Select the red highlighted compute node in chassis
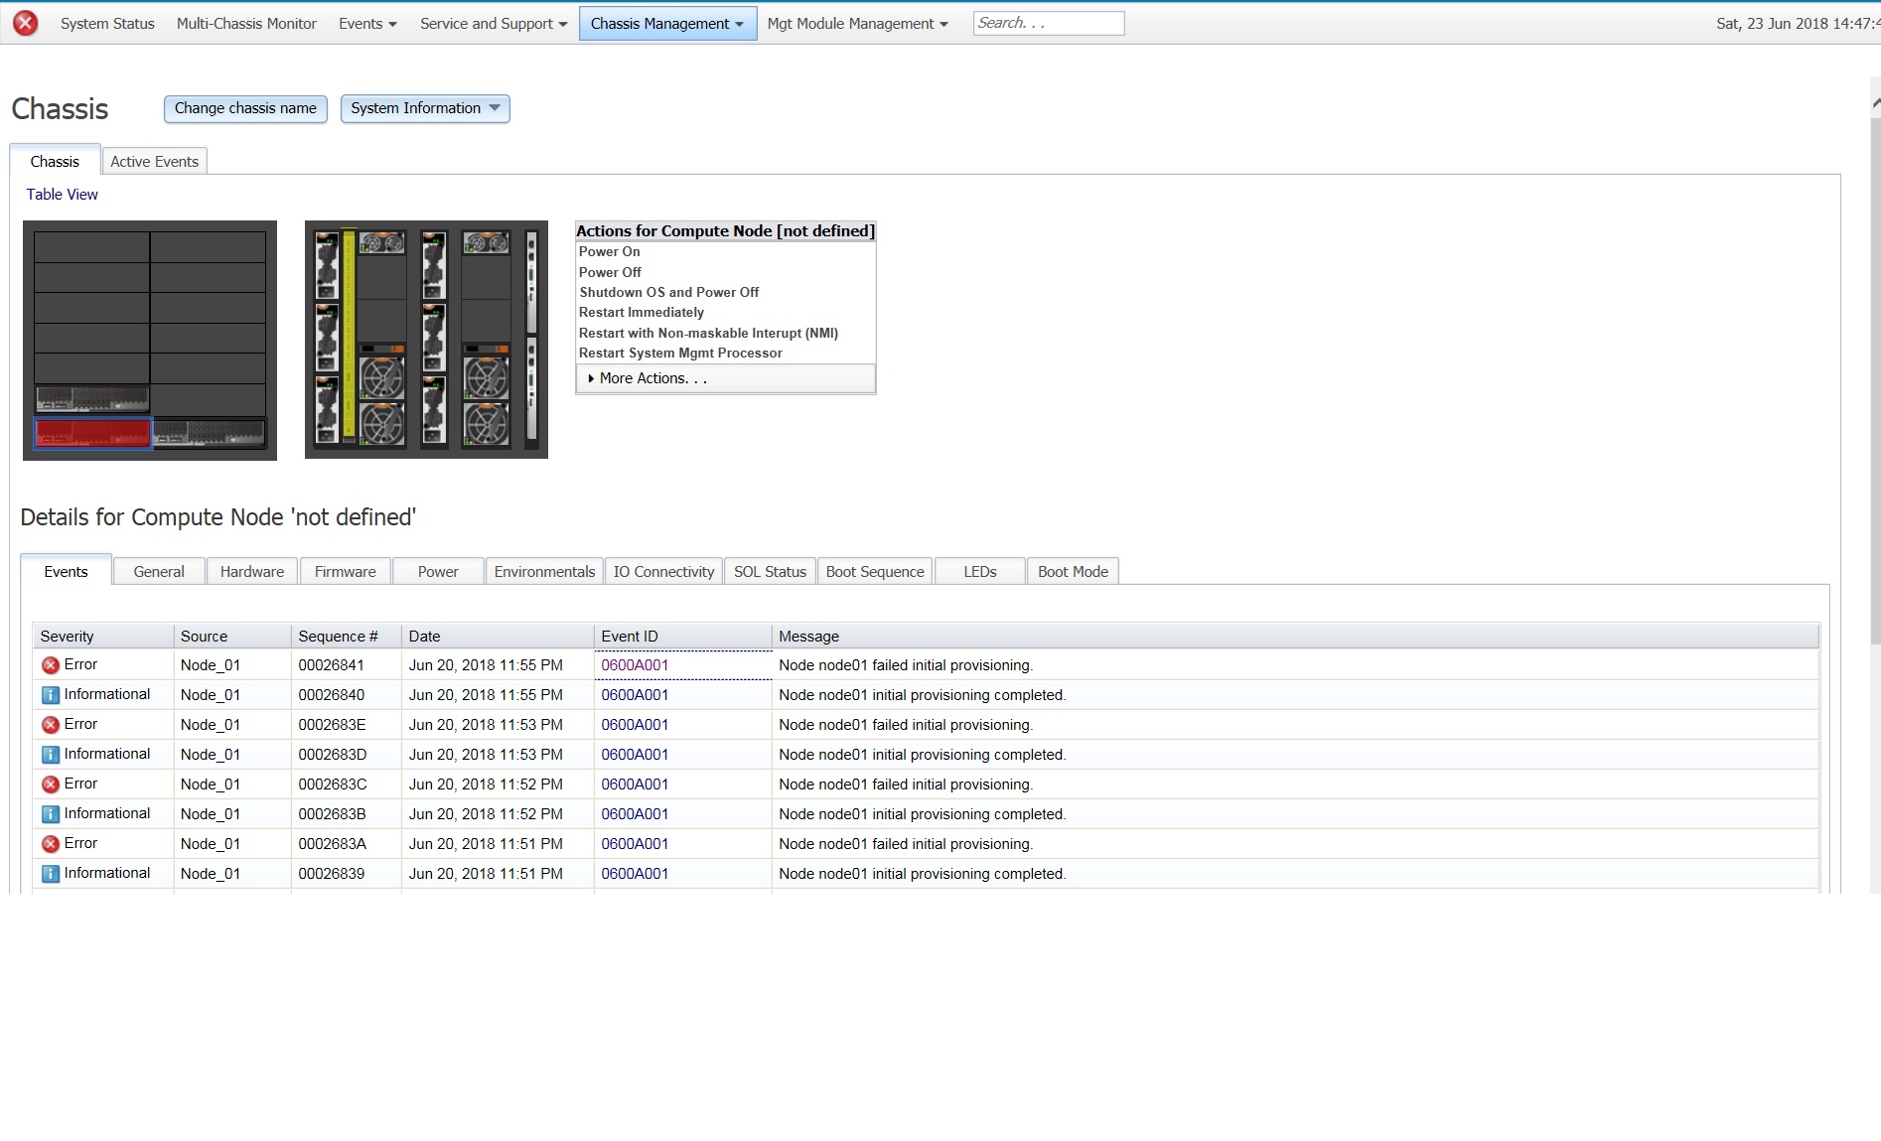The height and width of the screenshot is (1141, 1881). tap(92, 433)
